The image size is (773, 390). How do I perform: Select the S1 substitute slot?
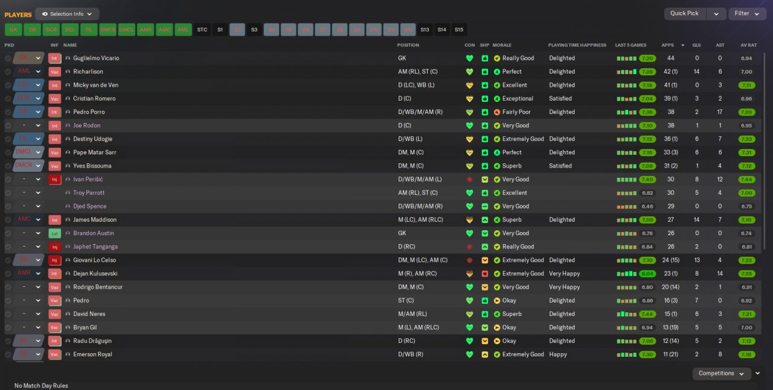pos(220,30)
